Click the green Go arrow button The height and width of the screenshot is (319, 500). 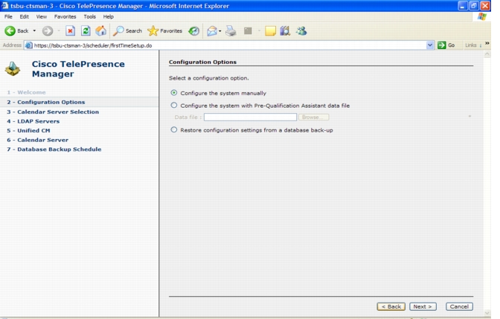[442, 45]
